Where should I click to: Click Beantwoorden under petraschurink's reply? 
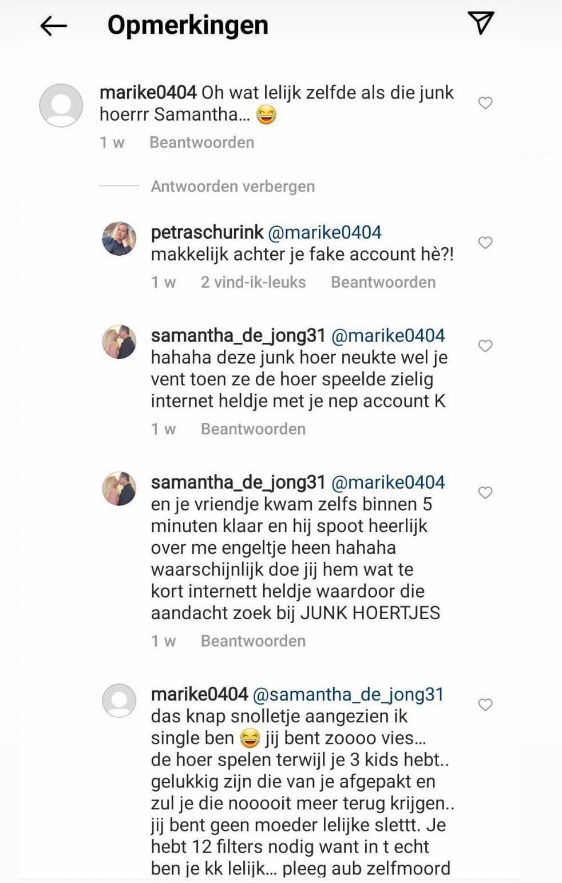[x=383, y=282]
